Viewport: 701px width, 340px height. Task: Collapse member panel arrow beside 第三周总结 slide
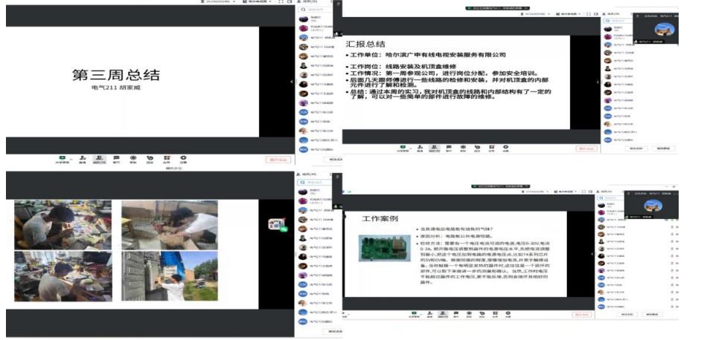point(292,82)
